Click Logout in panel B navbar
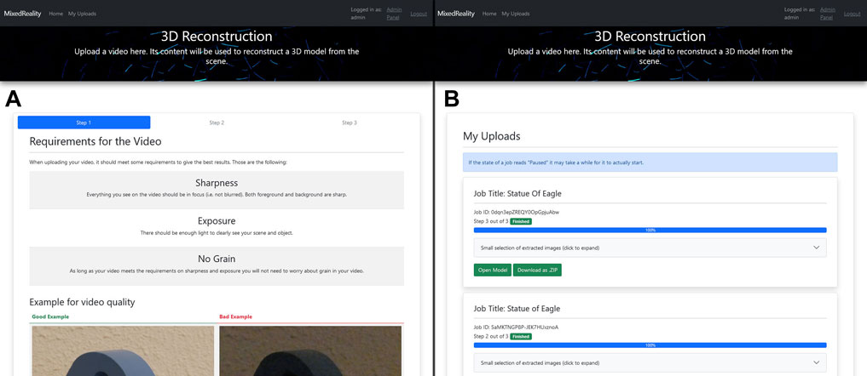 (852, 14)
